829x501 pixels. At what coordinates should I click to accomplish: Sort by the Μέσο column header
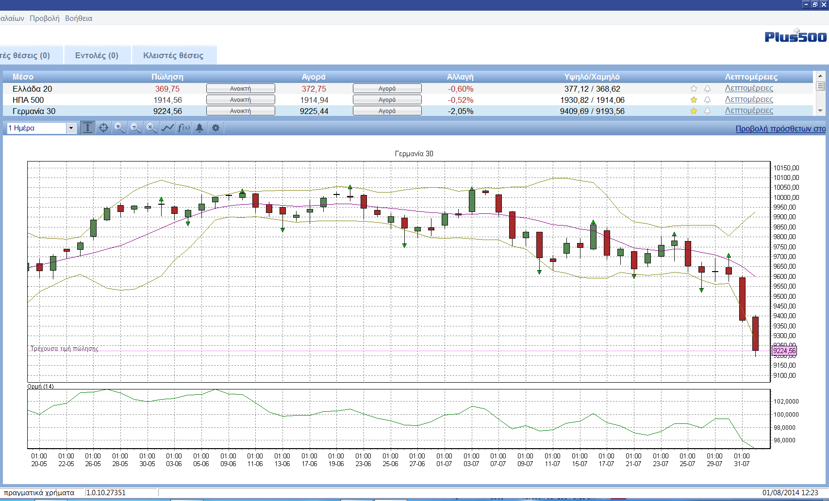click(23, 77)
